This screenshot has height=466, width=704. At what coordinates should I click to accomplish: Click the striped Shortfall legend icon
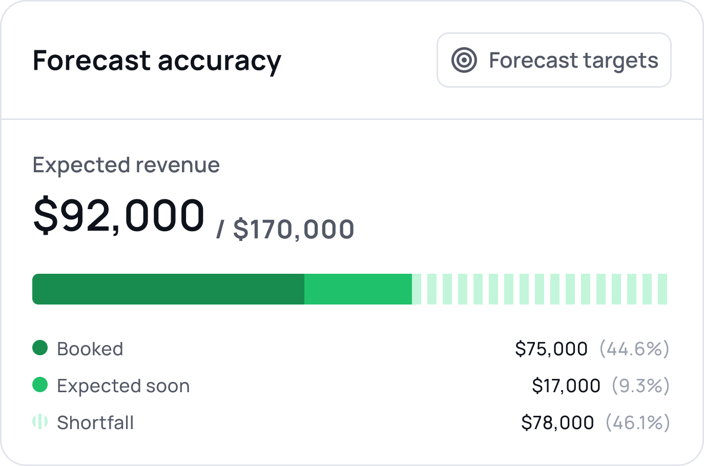pyautogui.click(x=40, y=422)
